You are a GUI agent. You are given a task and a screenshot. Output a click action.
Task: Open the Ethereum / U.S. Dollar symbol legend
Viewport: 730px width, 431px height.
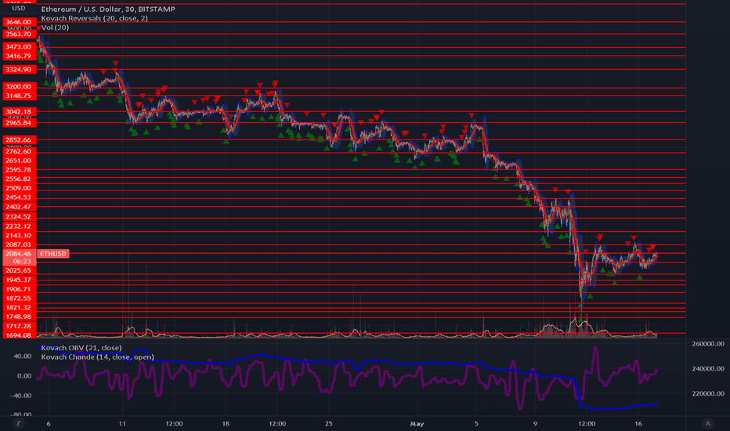(x=108, y=9)
